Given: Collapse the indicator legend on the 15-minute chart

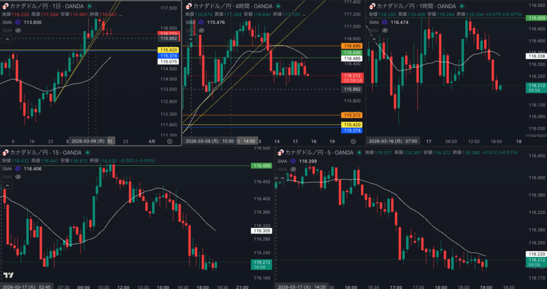Looking at the screenshot, I should coord(7,186).
